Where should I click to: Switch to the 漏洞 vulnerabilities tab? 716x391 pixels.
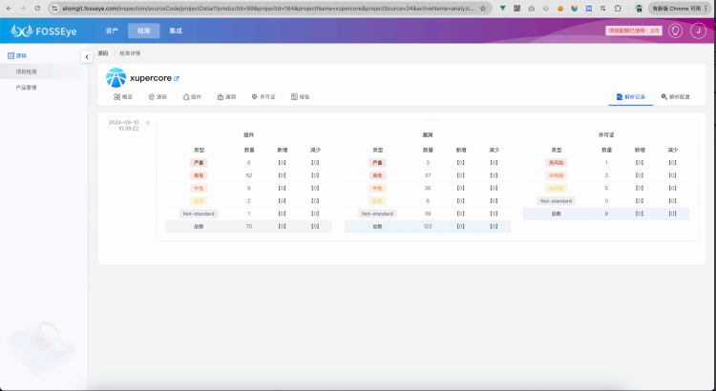(x=226, y=96)
